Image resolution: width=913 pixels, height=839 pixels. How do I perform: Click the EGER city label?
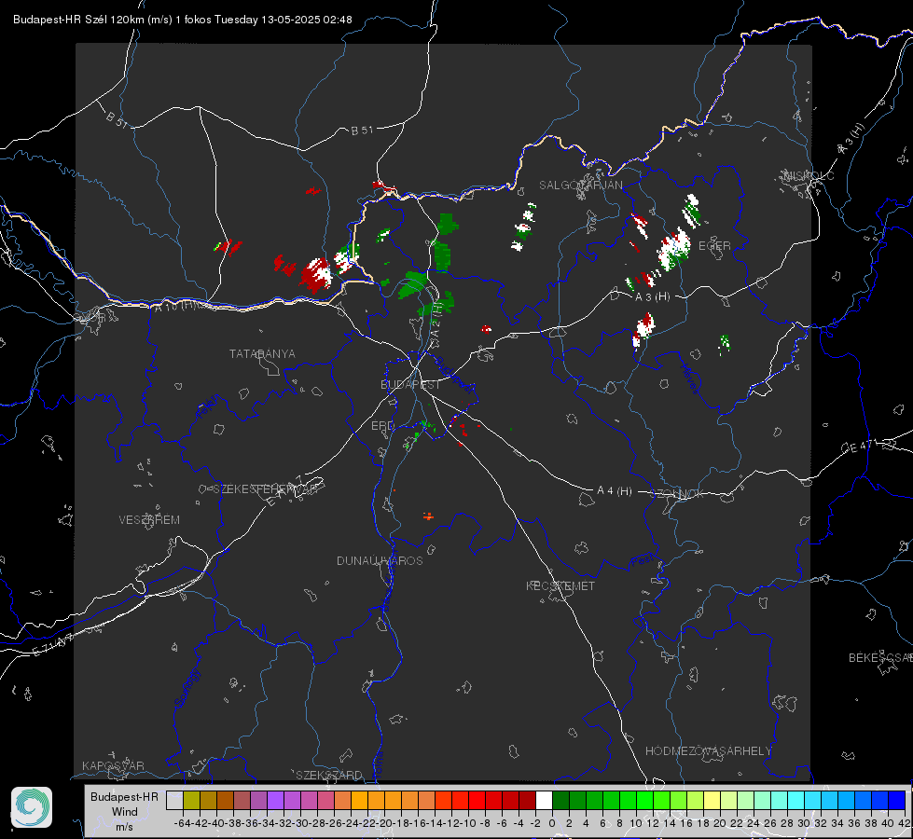coord(714,246)
